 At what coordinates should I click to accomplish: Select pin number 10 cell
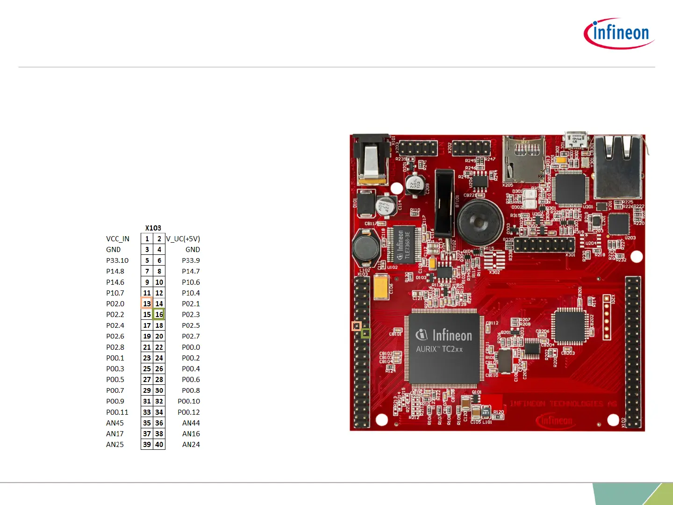point(159,282)
